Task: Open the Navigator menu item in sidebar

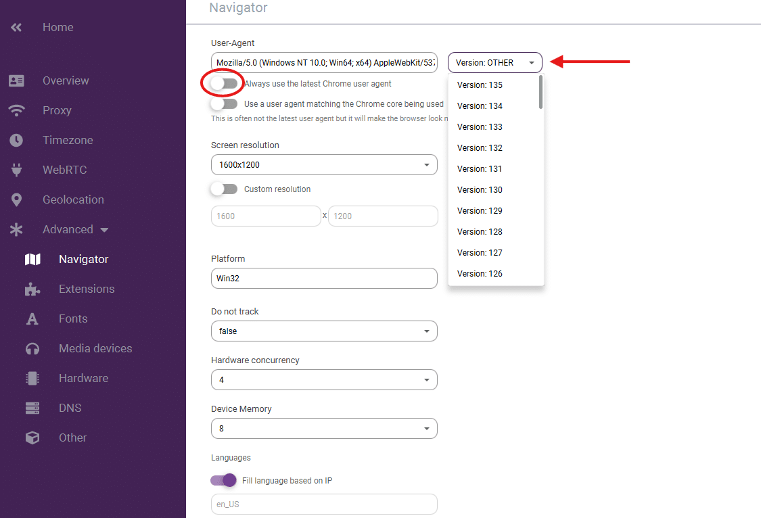Action: (83, 259)
